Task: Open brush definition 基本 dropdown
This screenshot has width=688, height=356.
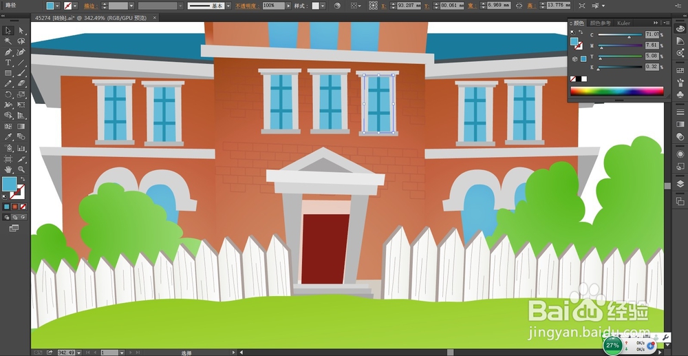Action: 228,6
